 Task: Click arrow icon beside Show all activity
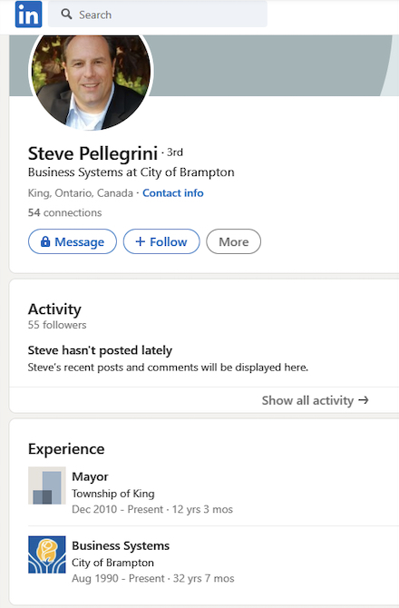364,400
